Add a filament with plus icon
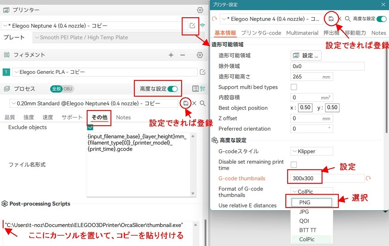The image size is (389, 246). coord(171,55)
